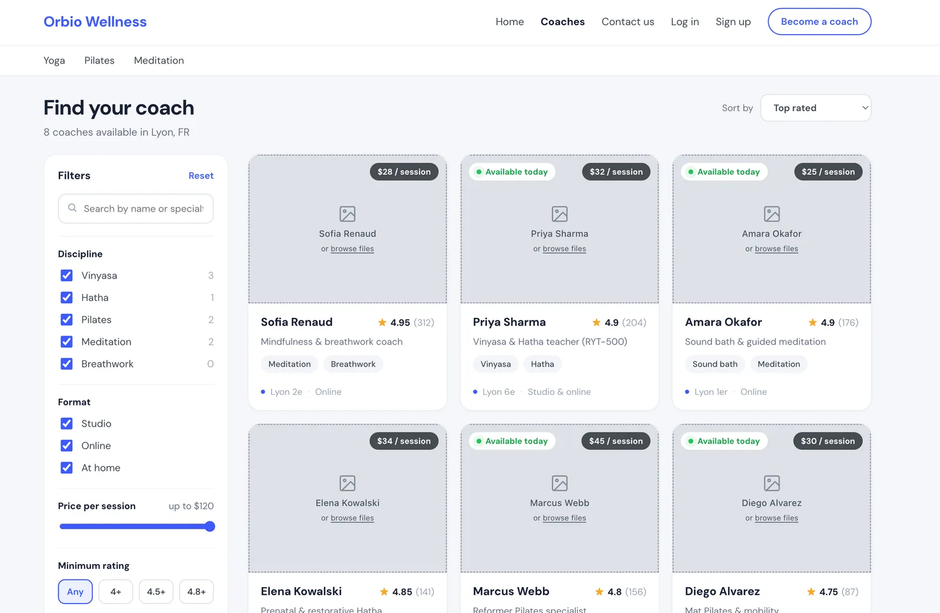Go to the Meditation category tab
Screen dimensions: 940x613
coord(159,61)
